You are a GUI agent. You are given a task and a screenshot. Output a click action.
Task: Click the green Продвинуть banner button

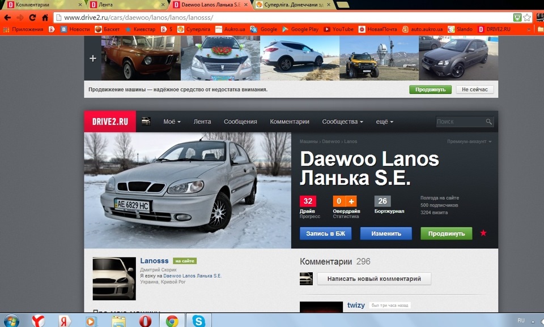430,89
